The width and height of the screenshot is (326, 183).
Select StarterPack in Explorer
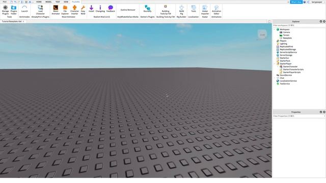point(285,61)
